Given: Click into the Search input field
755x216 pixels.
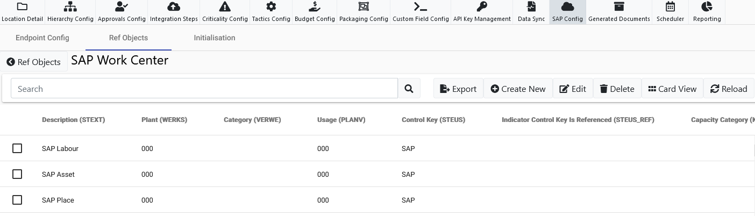Looking at the screenshot, I should (204, 89).
